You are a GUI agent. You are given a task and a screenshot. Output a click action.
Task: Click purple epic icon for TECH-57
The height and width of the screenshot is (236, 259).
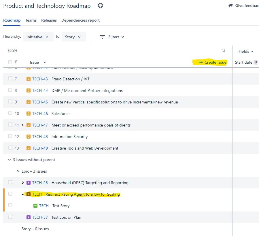tap(29, 217)
